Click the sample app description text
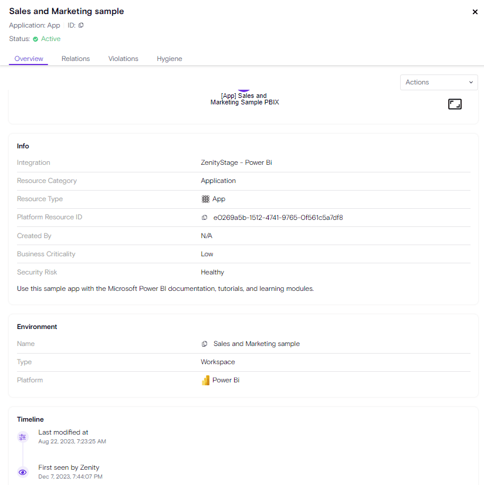 tap(165, 289)
